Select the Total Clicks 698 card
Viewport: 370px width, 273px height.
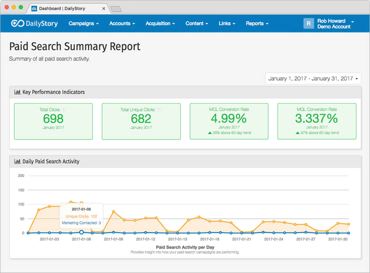point(53,121)
